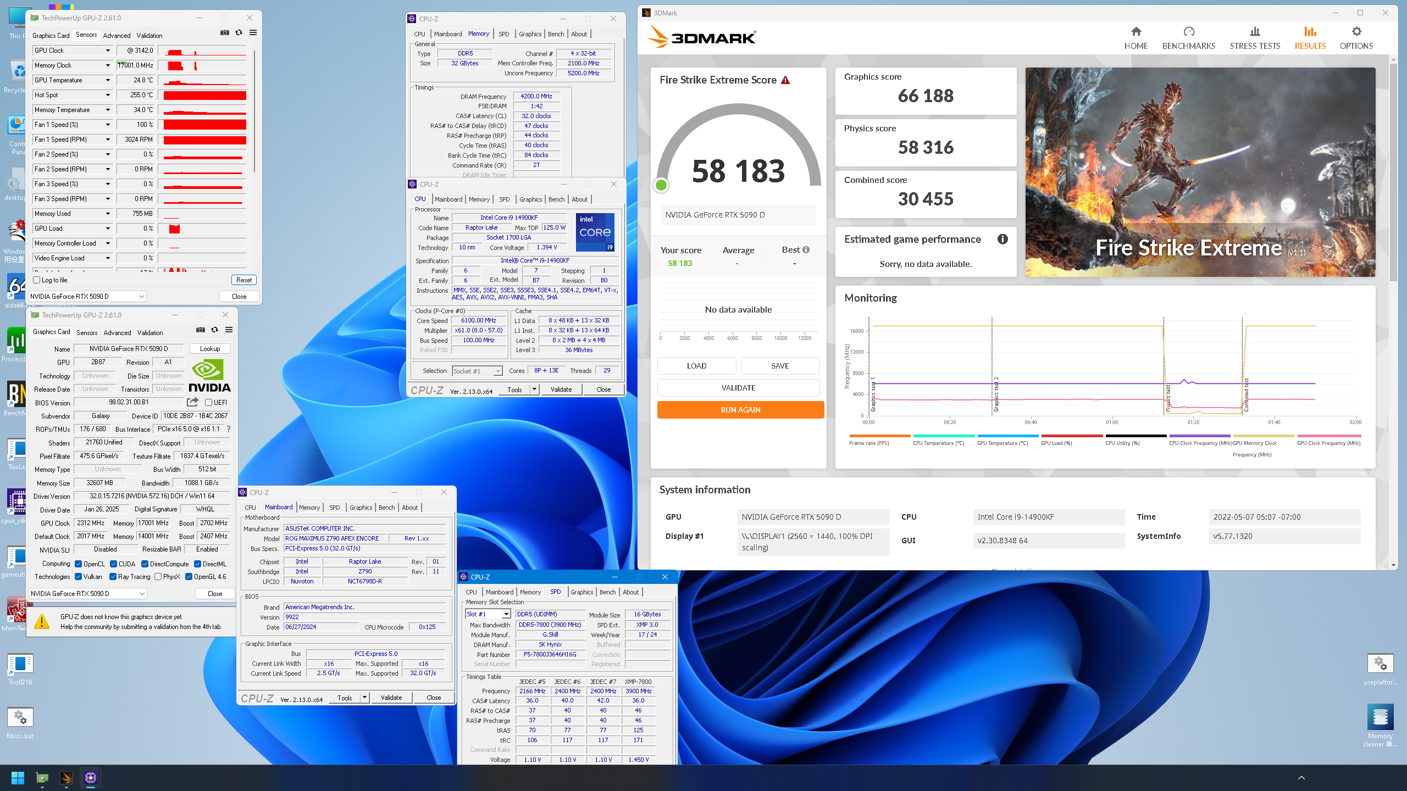The width and height of the screenshot is (1407, 791).
Task: Click the VALIDATE button in 3DMark
Action: [x=738, y=388]
